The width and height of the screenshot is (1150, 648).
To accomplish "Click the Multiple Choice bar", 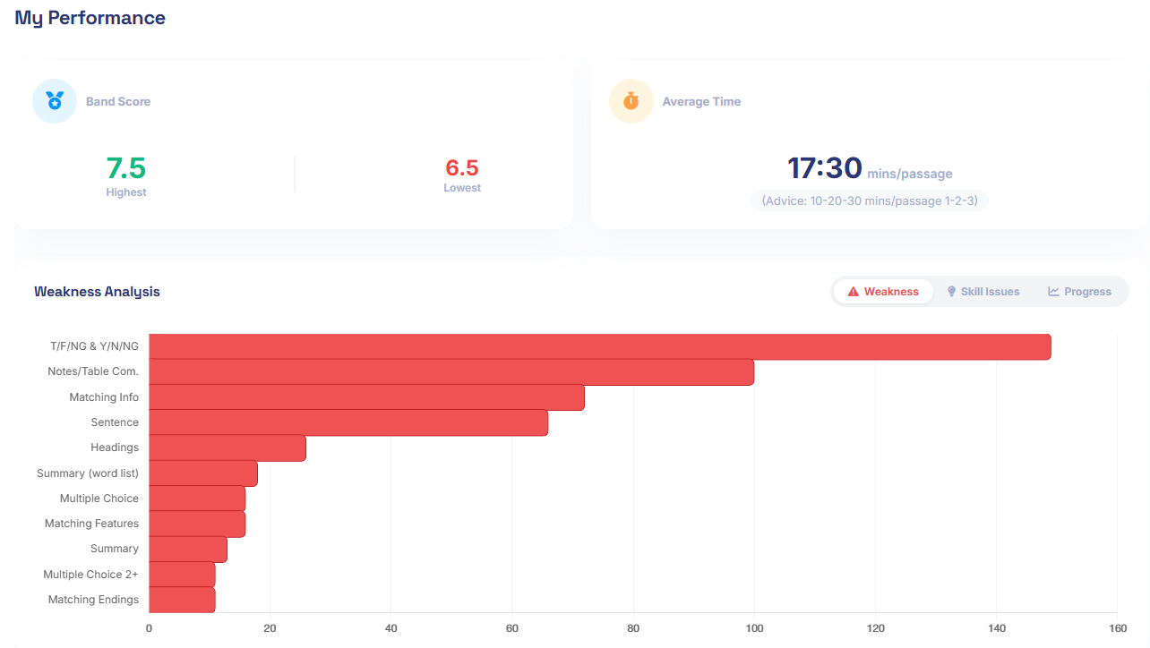I will (197, 499).
